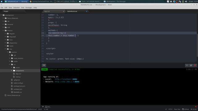198x111 pixels.
Task: Expand the phppractice folder
Action: click(x=5, y=43)
